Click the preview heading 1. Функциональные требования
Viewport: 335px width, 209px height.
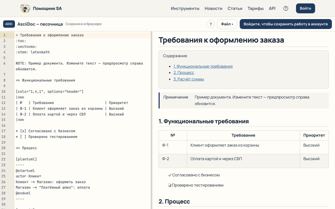click(204, 121)
